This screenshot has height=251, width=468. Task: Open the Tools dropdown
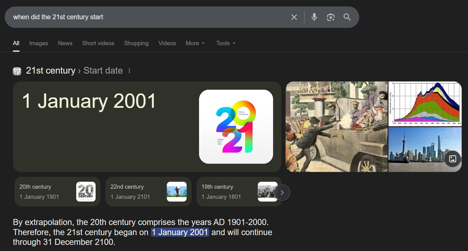click(226, 43)
